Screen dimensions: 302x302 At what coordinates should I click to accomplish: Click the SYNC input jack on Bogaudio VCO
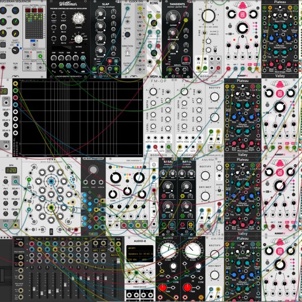point(205,68)
